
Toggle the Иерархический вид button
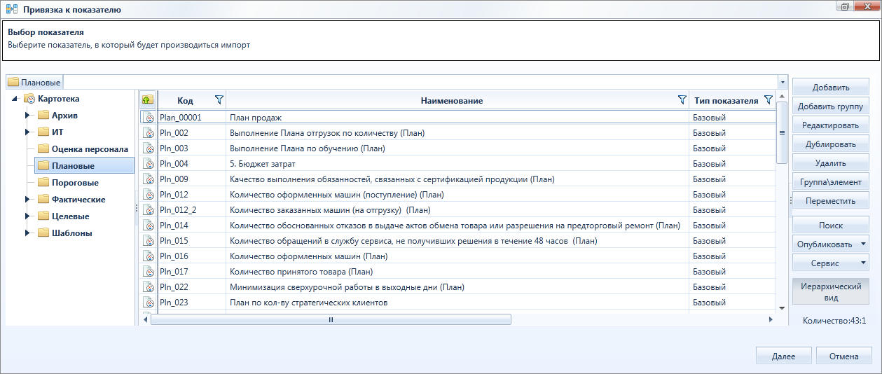(x=831, y=291)
